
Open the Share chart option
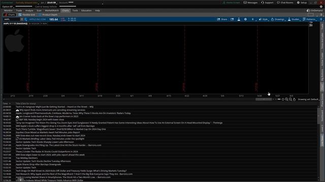point(222,19)
